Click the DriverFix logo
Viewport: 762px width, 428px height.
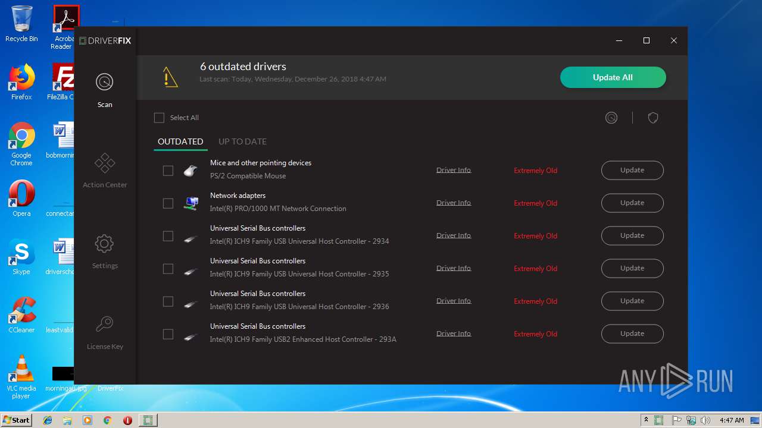click(x=105, y=41)
